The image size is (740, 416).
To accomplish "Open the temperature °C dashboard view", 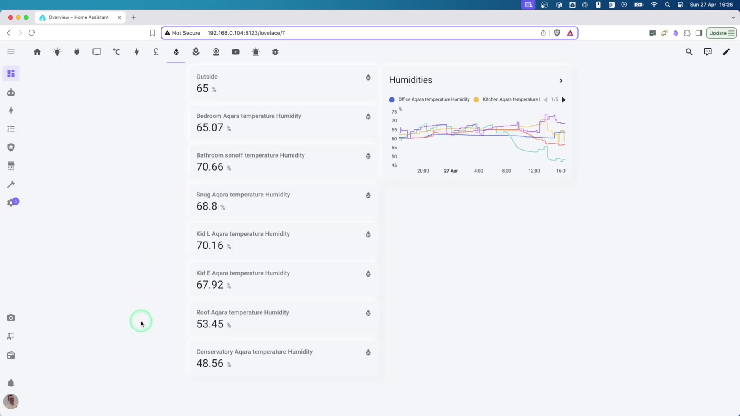I will (x=116, y=52).
